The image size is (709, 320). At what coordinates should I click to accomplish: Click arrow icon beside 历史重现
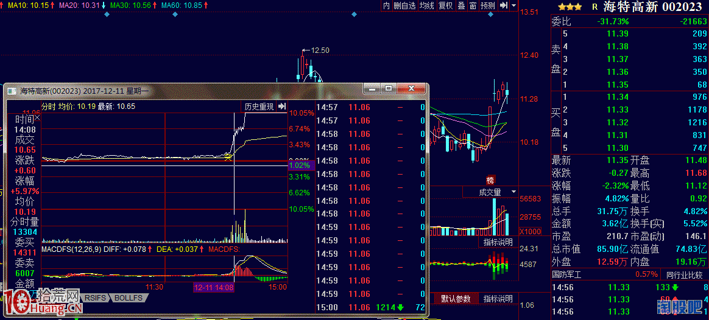(x=282, y=106)
